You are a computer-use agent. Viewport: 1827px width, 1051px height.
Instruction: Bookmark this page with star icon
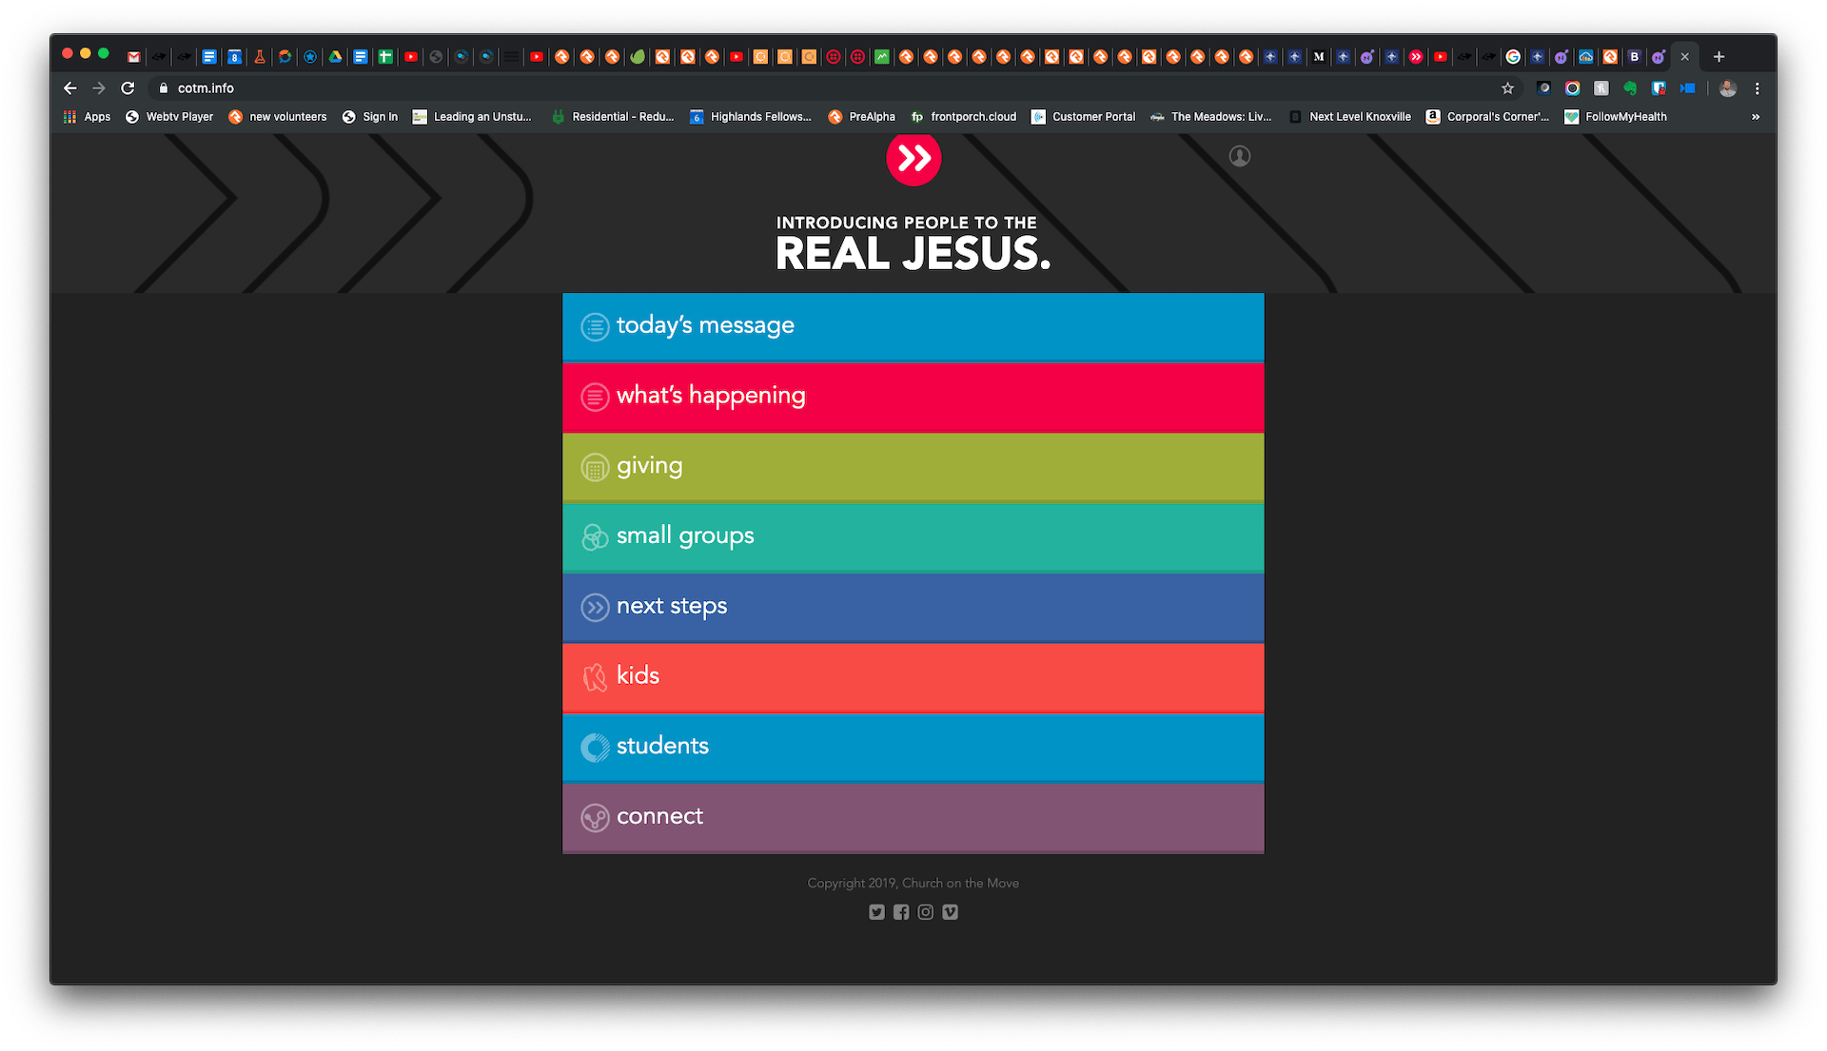[x=1507, y=88]
